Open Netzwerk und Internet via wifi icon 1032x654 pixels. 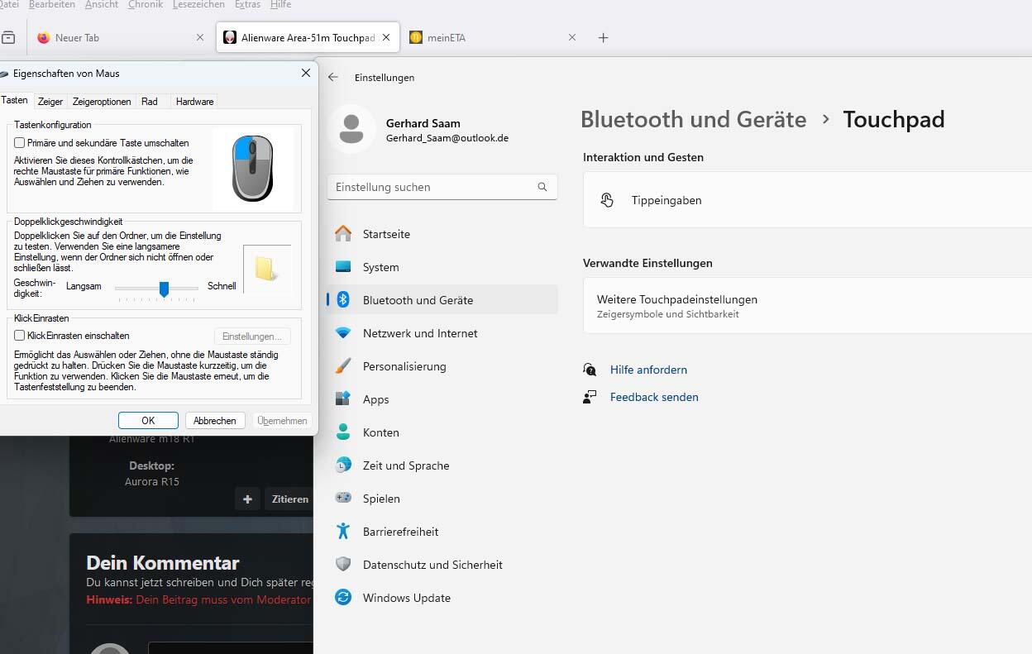343,333
